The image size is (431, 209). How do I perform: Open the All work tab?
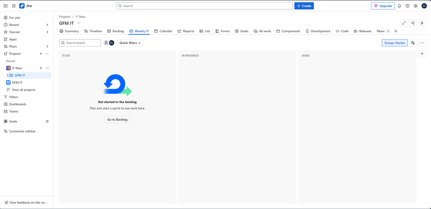click(262, 31)
